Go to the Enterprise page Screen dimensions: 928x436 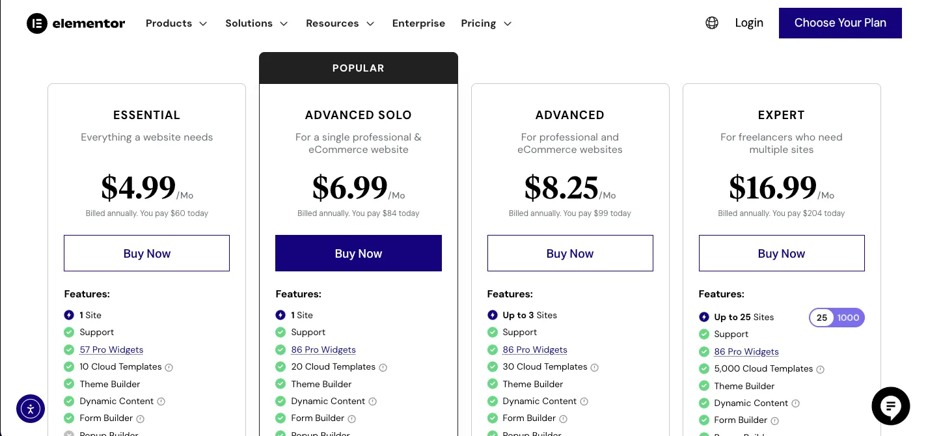point(418,23)
